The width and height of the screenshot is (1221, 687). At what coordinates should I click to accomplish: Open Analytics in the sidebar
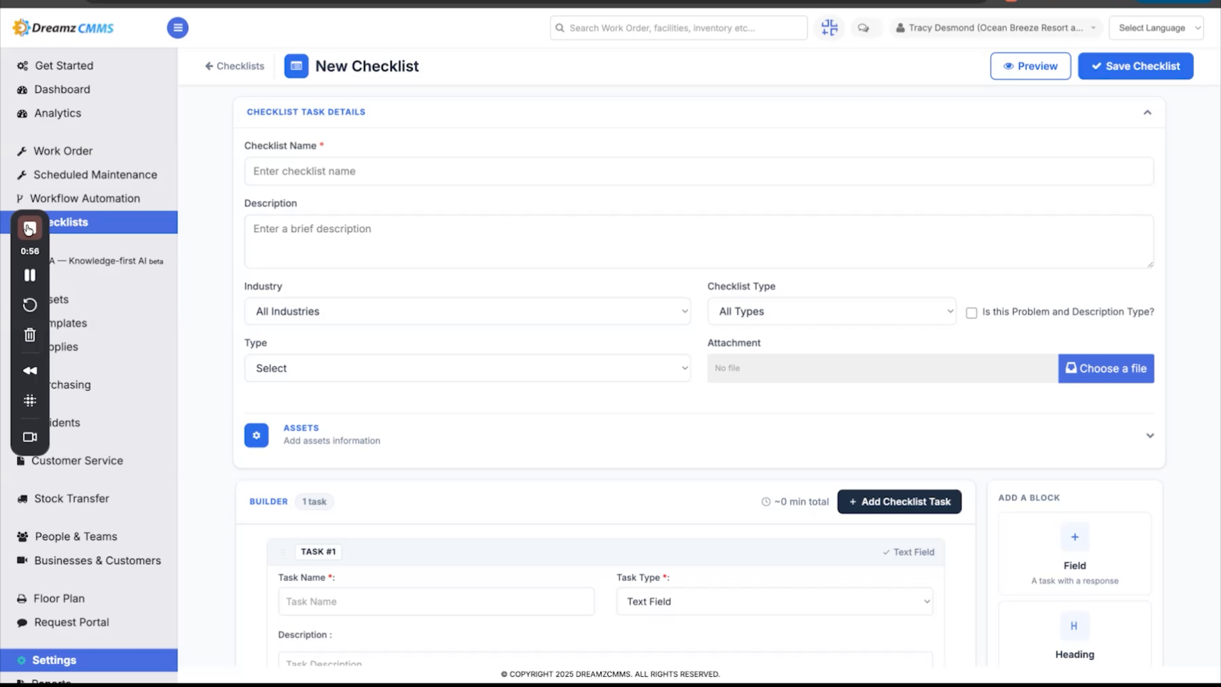[x=57, y=113]
